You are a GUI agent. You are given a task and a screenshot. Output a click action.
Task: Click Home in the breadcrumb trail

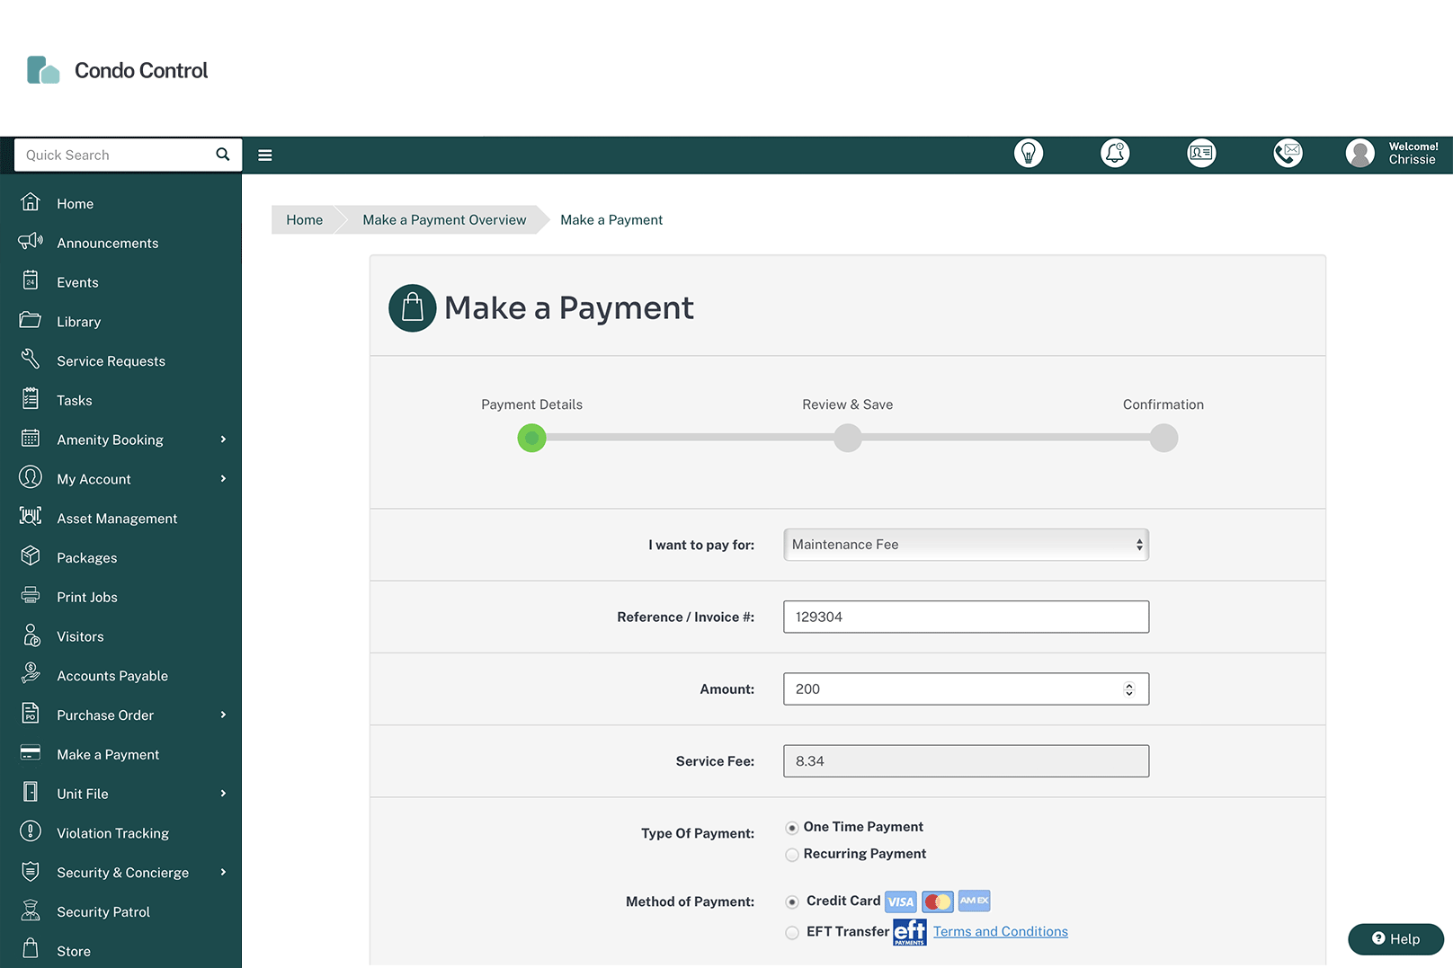pyautogui.click(x=304, y=219)
